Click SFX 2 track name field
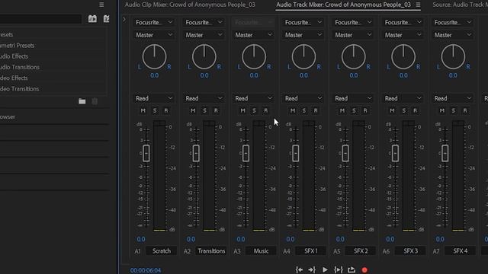 coord(361,251)
